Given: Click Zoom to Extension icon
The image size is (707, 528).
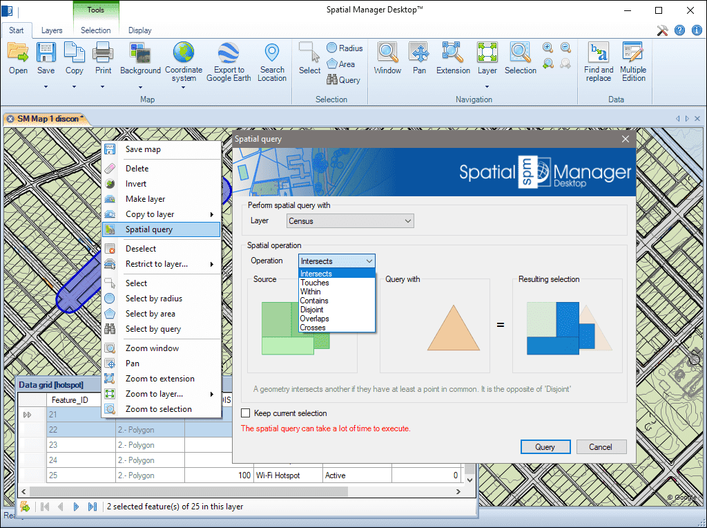Looking at the screenshot, I should coord(453,53).
